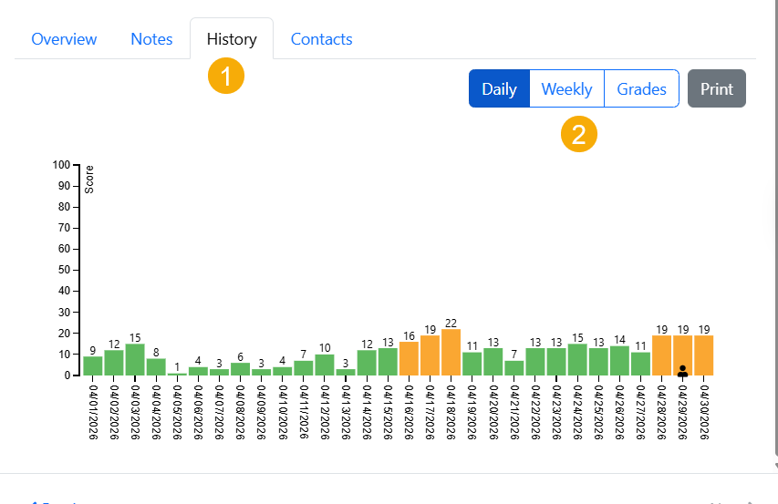Click the Score axis label
The image size is (778, 504).
coord(88,180)
